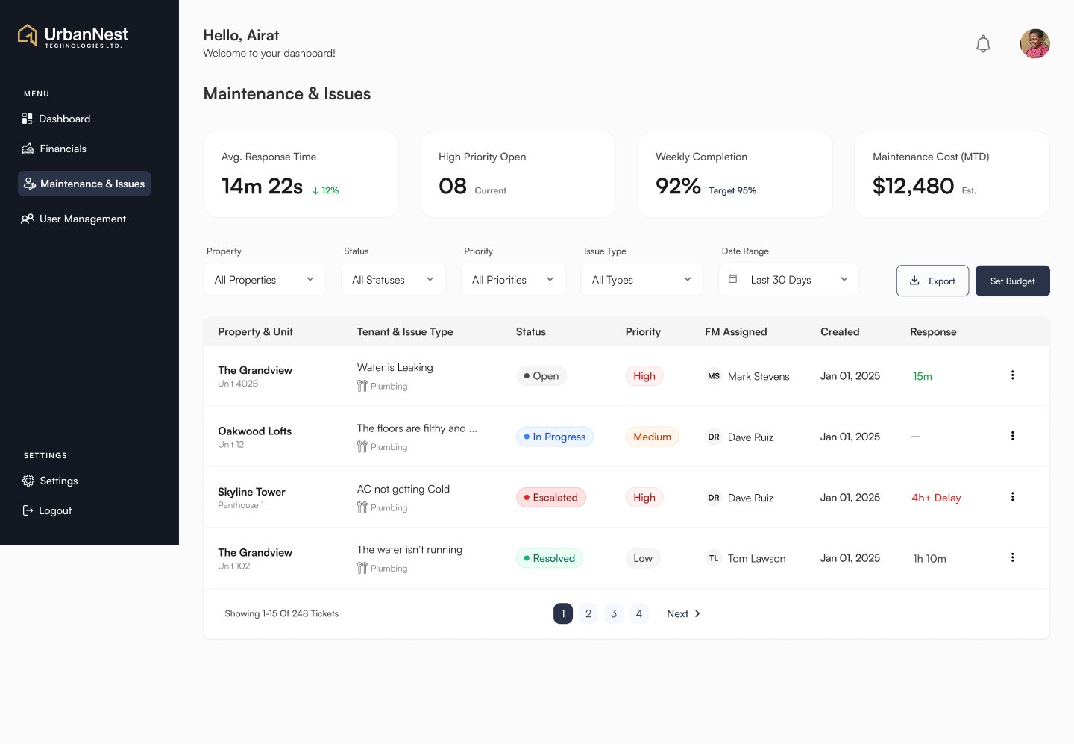Image resolution: width=1074 pixels, height=744 pixels.
Task: Click the MS avatar badge for Mark Stevens
Action: click(714, 376)
